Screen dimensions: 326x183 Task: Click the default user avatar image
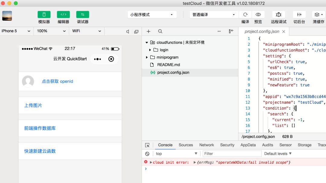point(28,81)
